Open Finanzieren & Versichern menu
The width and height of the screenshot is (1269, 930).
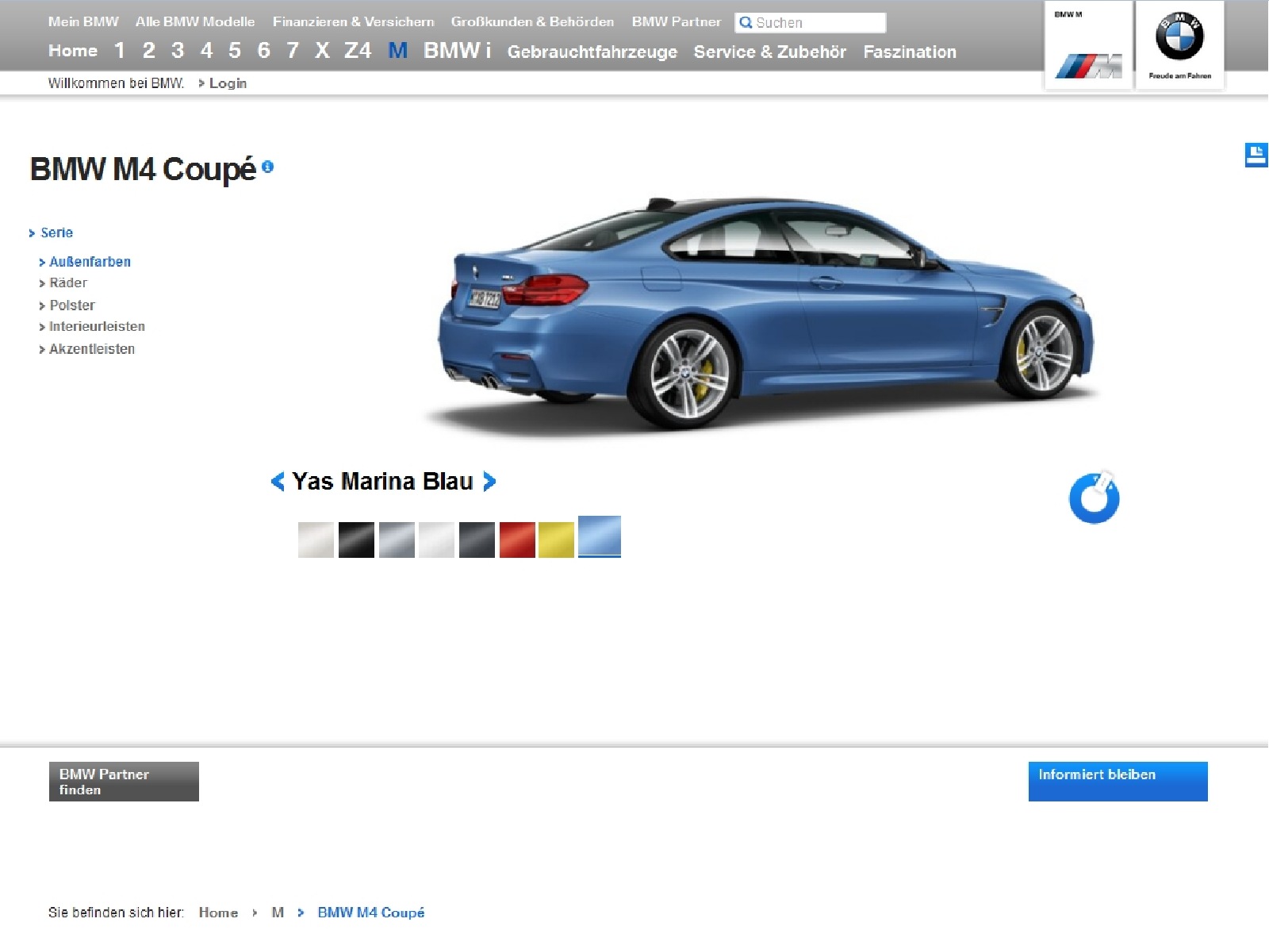tap(354, 21)
